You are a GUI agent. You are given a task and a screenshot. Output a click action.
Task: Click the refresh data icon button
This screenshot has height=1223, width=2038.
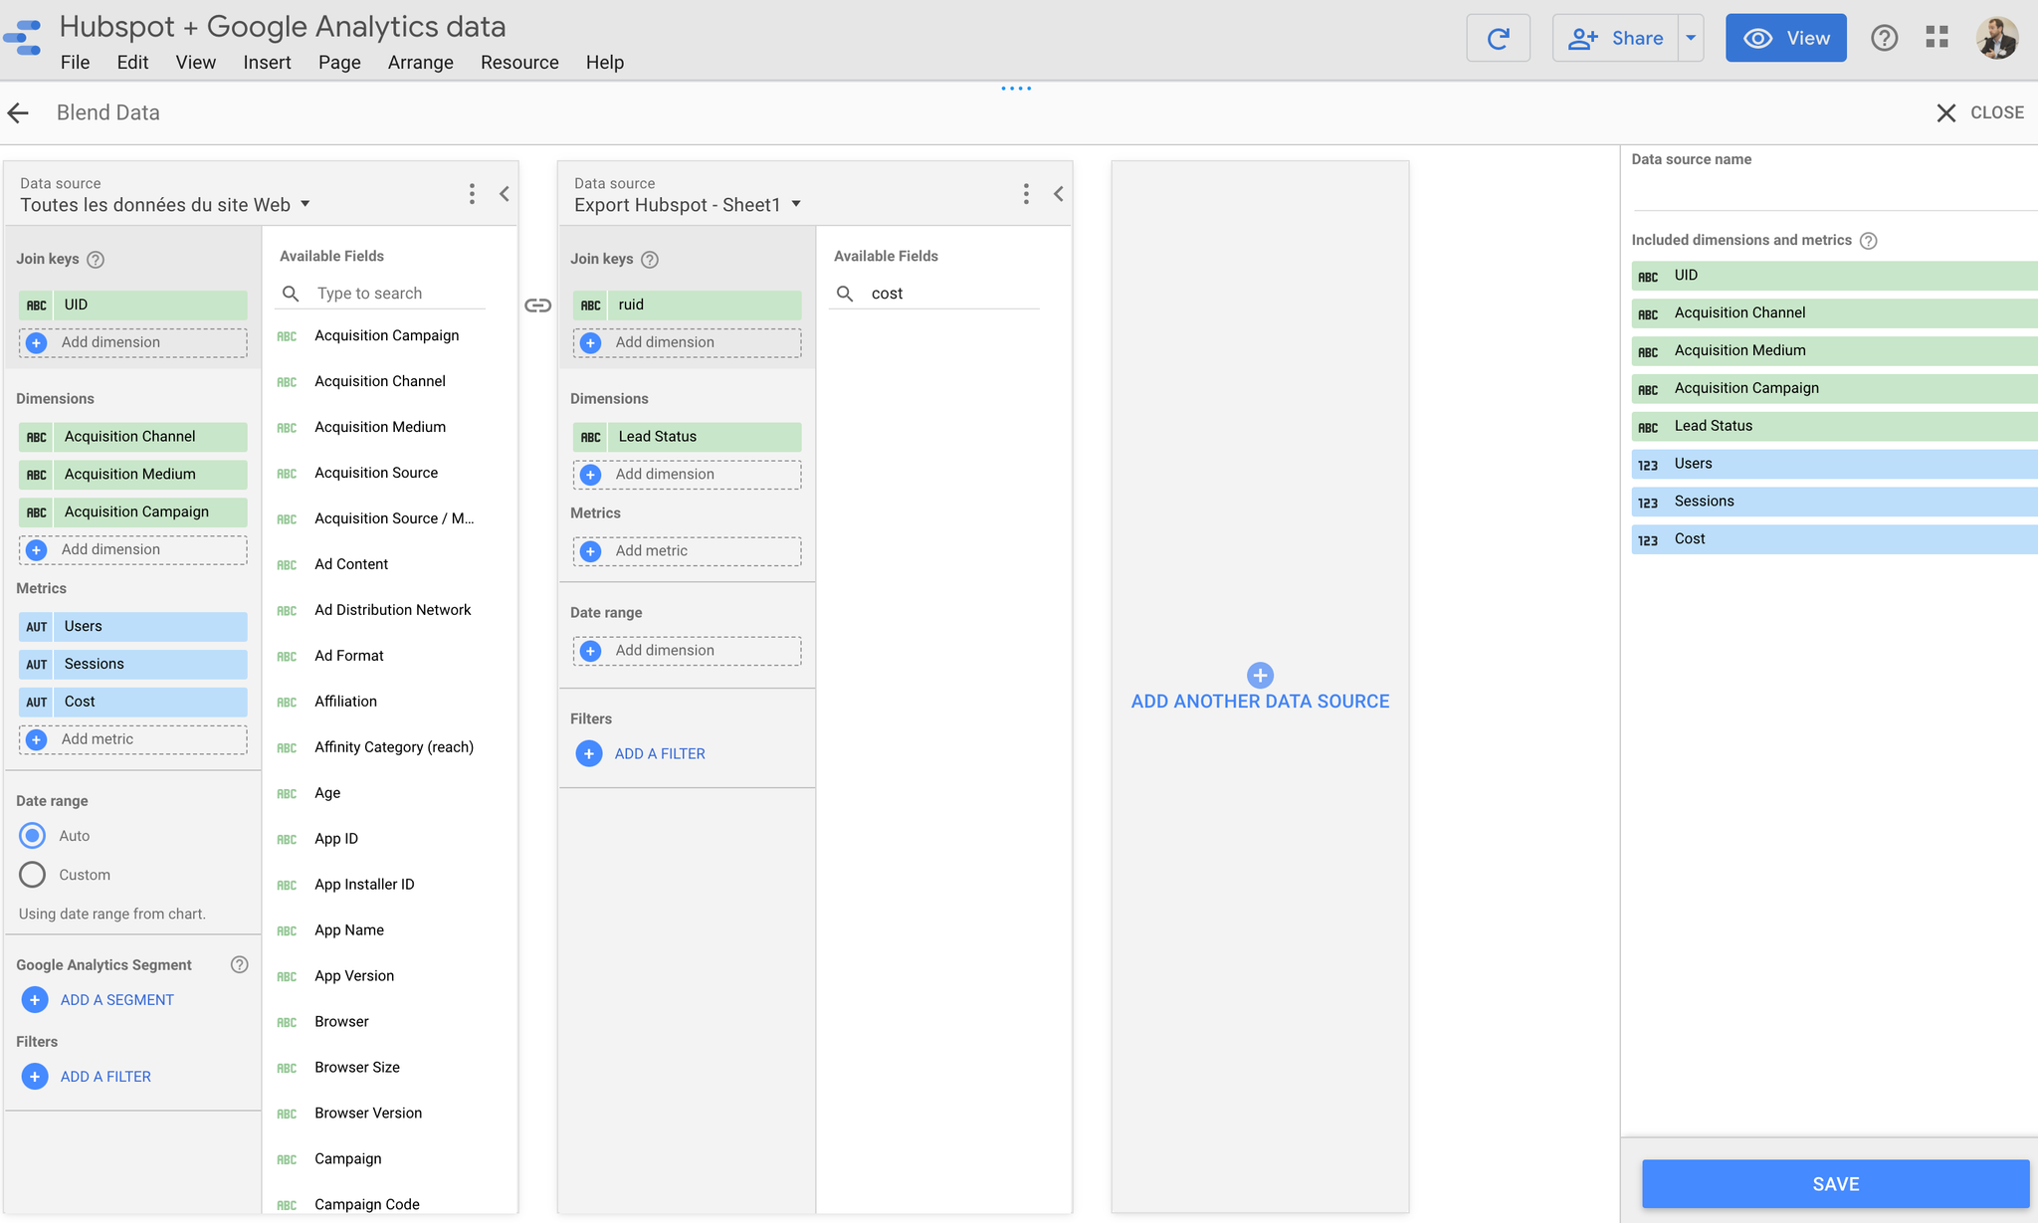coord(1498,38)
